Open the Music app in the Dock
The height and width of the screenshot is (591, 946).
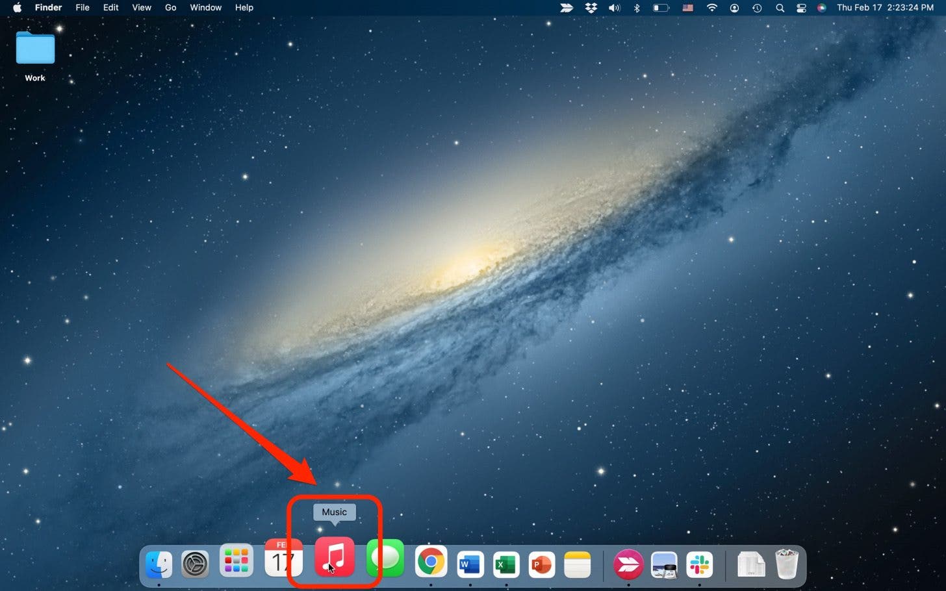pos(335,557)
